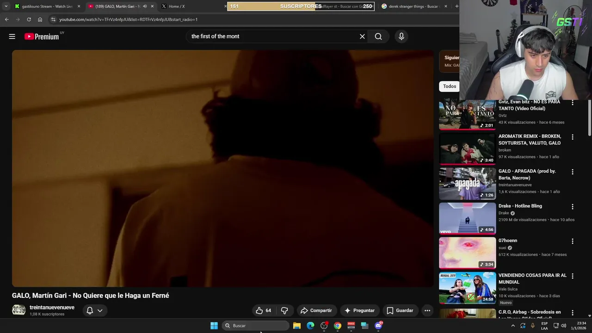The image size is (592, 333).
Task: Switch to derek stranger things tab
Action: [x=414, y=6]
